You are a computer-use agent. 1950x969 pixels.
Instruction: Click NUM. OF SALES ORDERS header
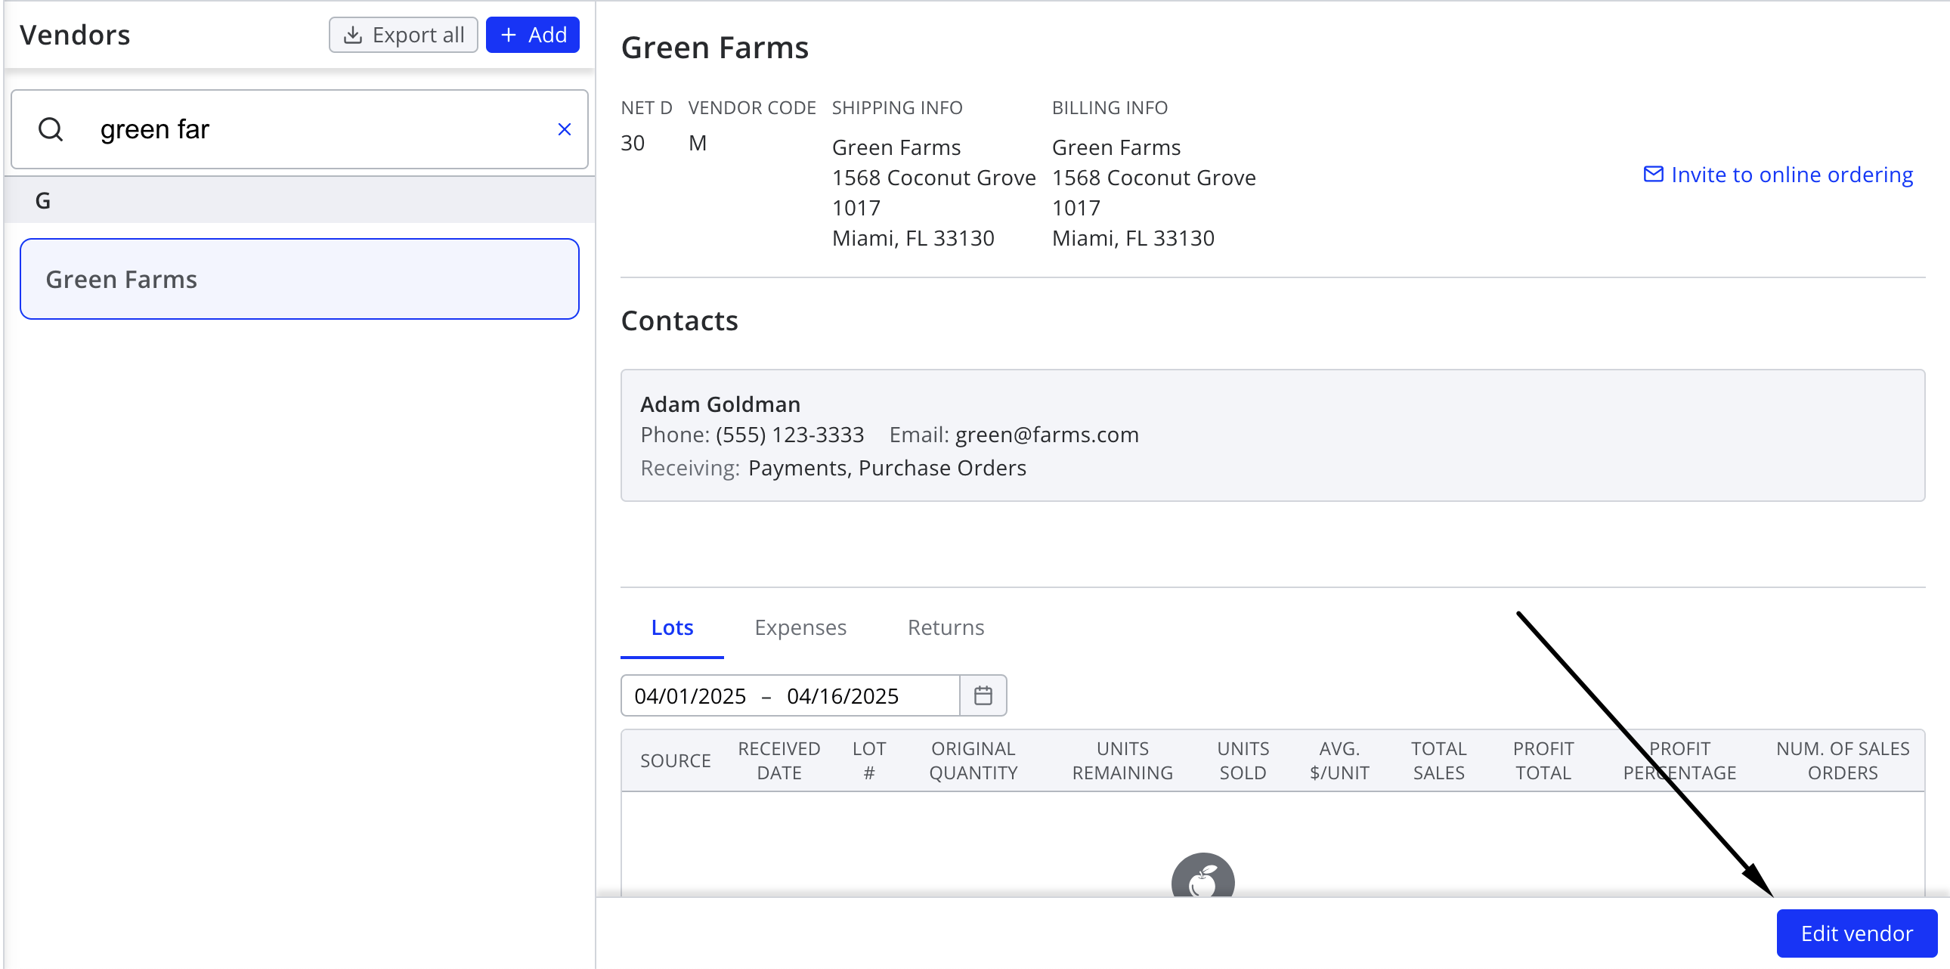(1843, 760)
